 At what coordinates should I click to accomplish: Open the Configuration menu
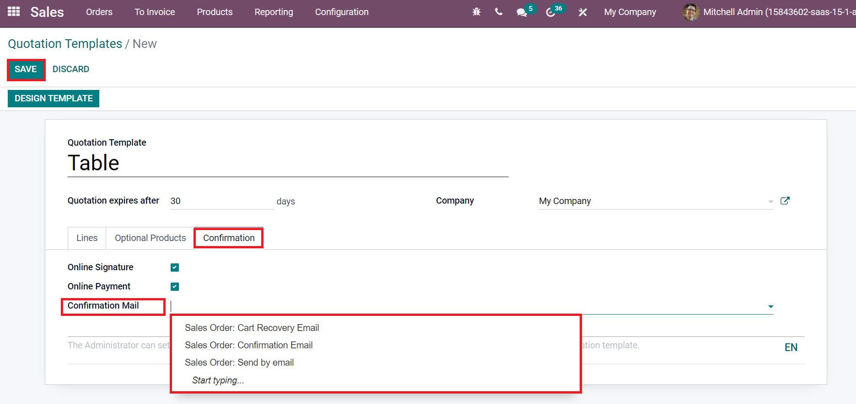342,12
